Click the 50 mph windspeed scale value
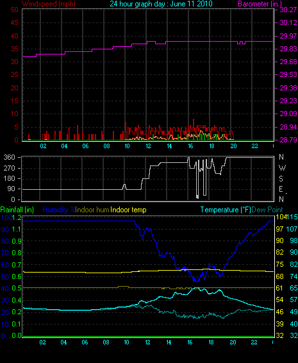This screenshot has height=363, width=298. [14, 10]
